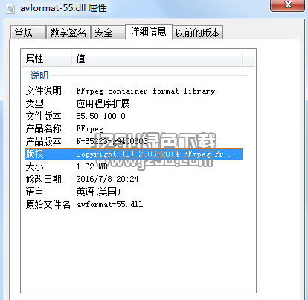This screenshot has height=300, width=308.
Task: Select the 文件说明 row
Action: 133,91
